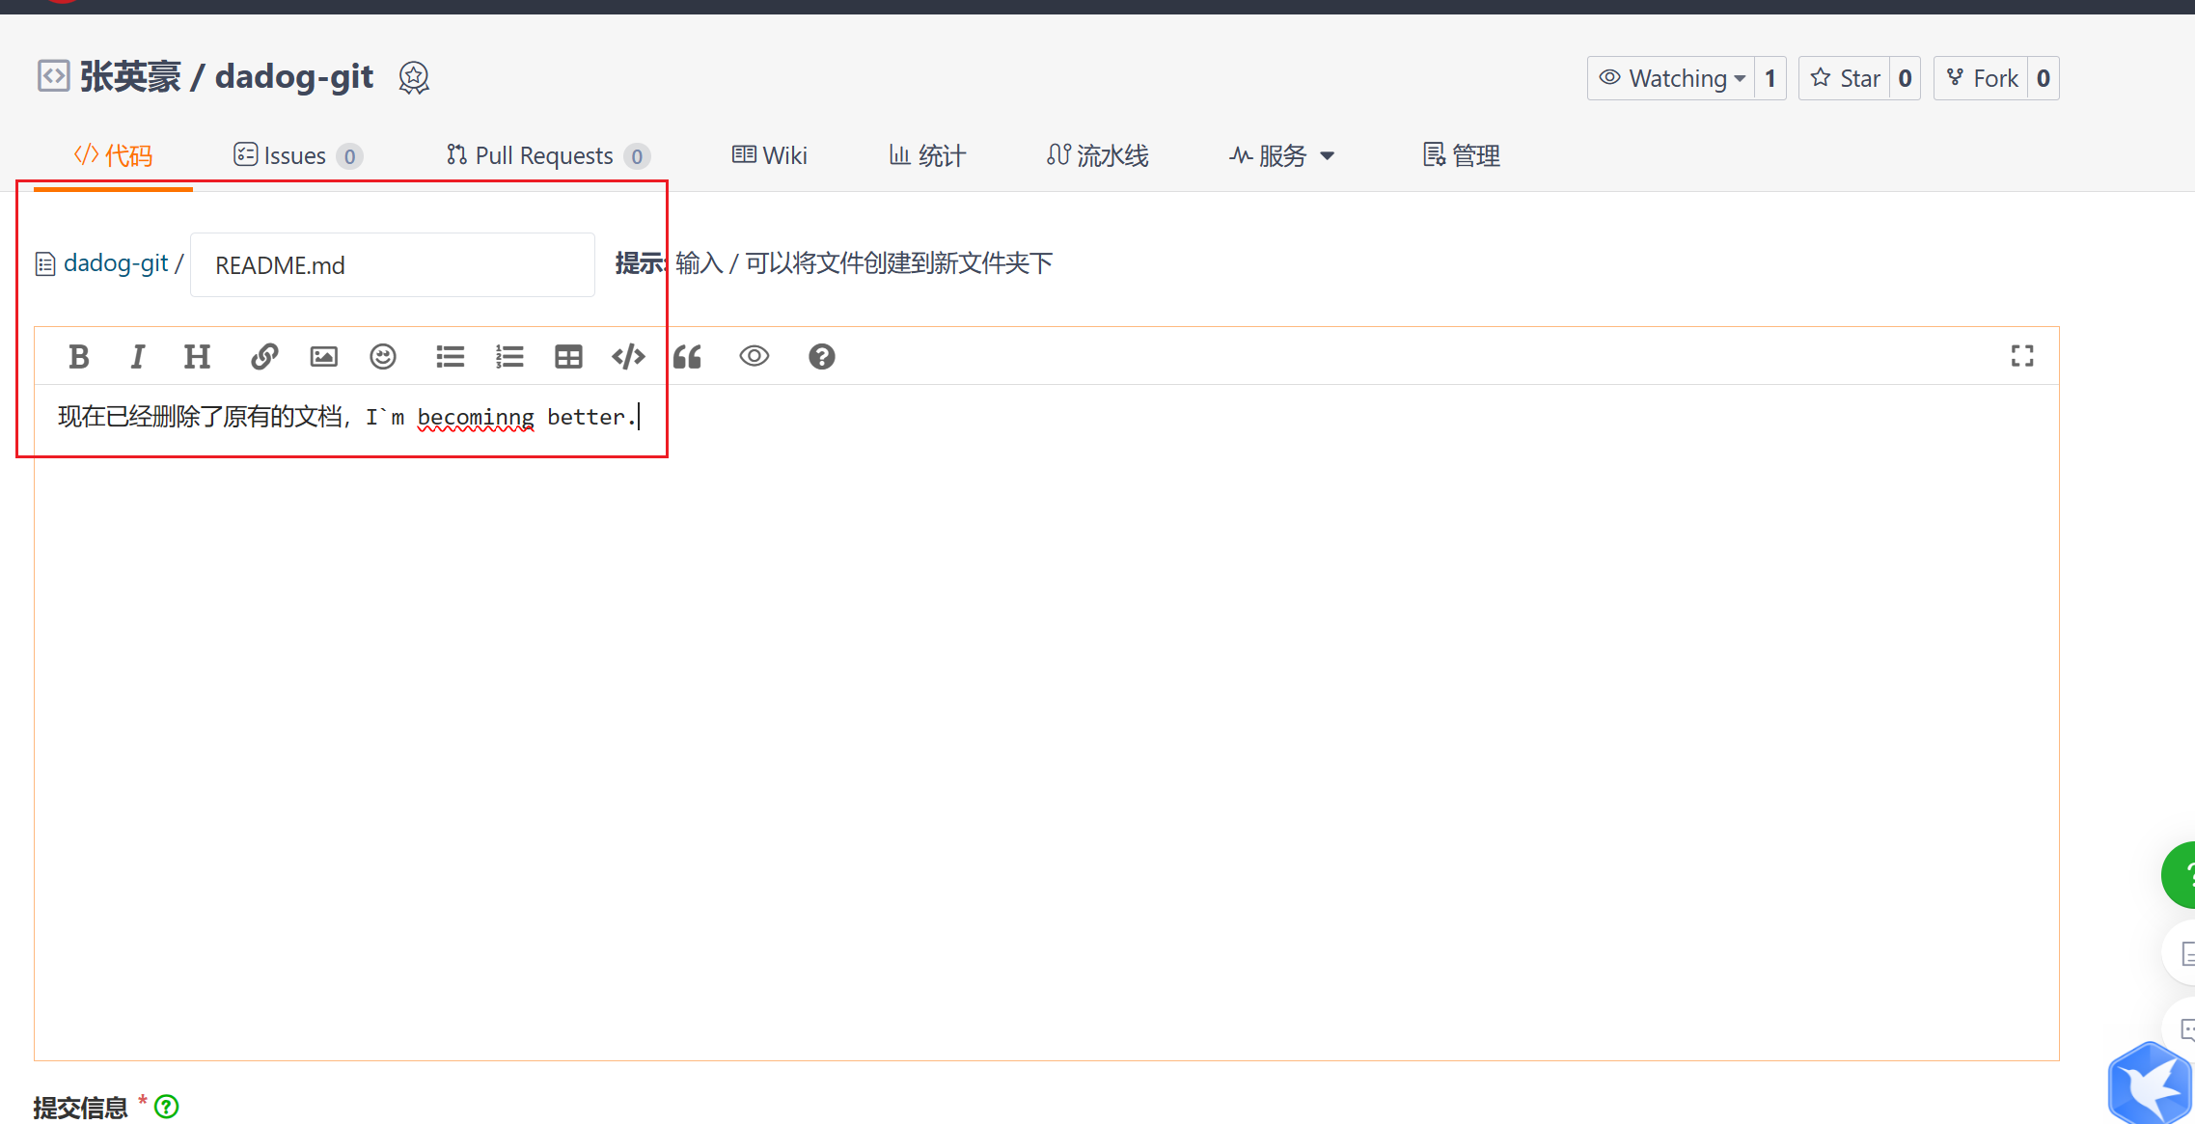Toggle bold formatting in editor toolbar

(79, 357)
